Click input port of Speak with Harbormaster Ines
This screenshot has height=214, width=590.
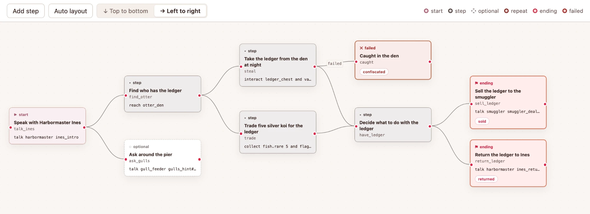click(11, 127)
